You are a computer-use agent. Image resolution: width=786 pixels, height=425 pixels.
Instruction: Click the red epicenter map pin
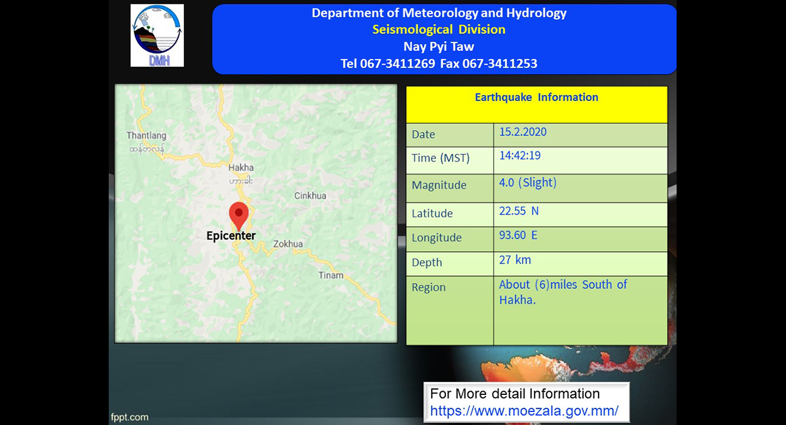coord(238,216)
